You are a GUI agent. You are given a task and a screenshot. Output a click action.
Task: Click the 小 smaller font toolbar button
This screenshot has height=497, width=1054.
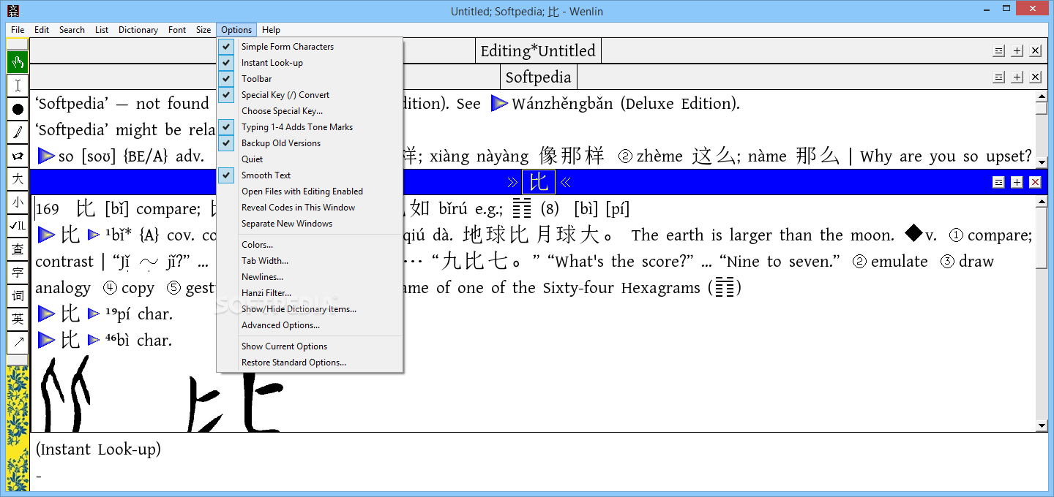point(18,202)
